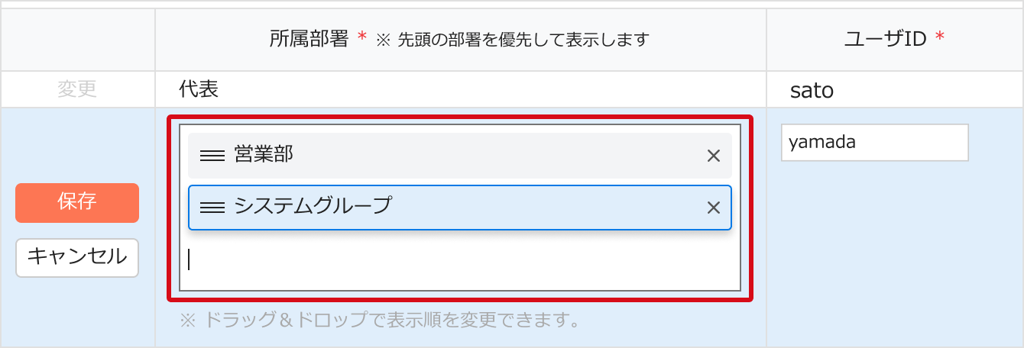The height and width of the screenshot is (348, 1024).
Task: Click the sato user ID cell
Action: point(812,91)
